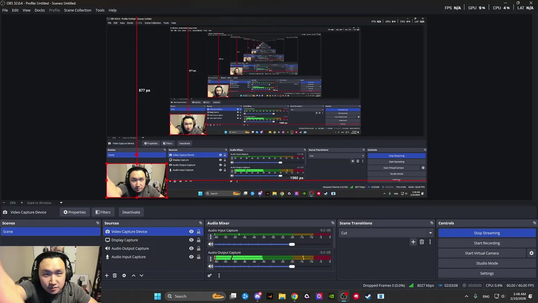Open the Tools menu

(100, 10)
